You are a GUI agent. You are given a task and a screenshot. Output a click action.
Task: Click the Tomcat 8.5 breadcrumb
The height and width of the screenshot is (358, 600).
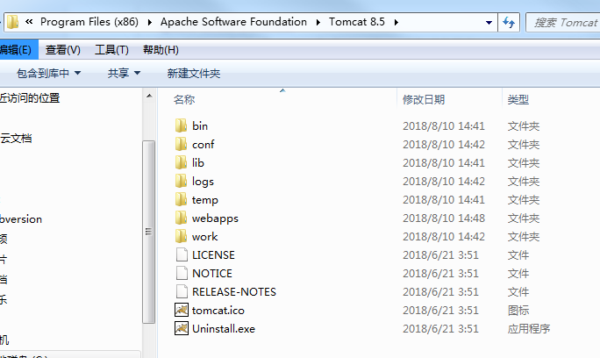357,22
